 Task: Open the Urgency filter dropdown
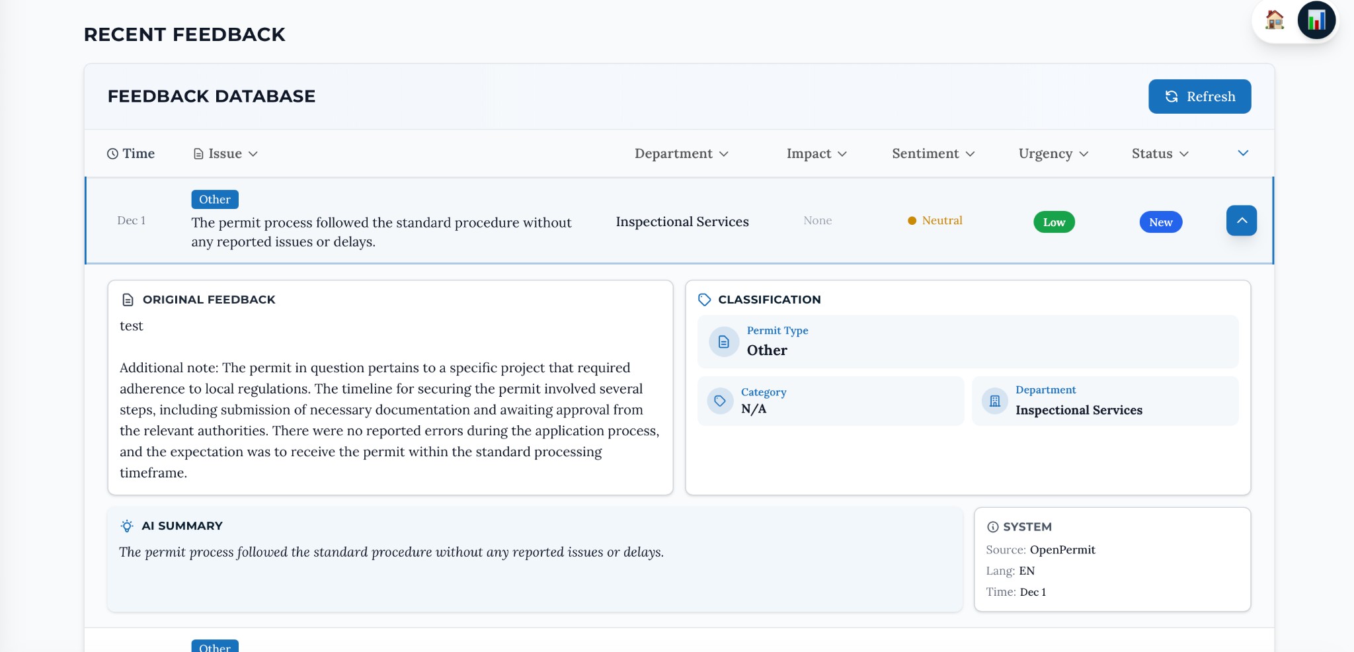tap(1052, 153)
